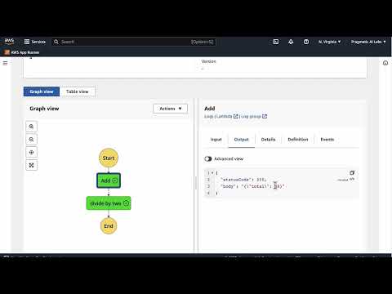Switch to the Output tab
Viewport: 392px width, 294px height.
[x=242, y=140]
